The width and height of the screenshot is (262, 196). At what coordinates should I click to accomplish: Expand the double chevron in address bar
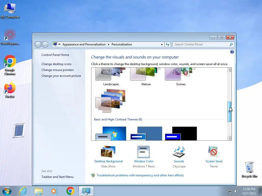(x=59, y=44)
